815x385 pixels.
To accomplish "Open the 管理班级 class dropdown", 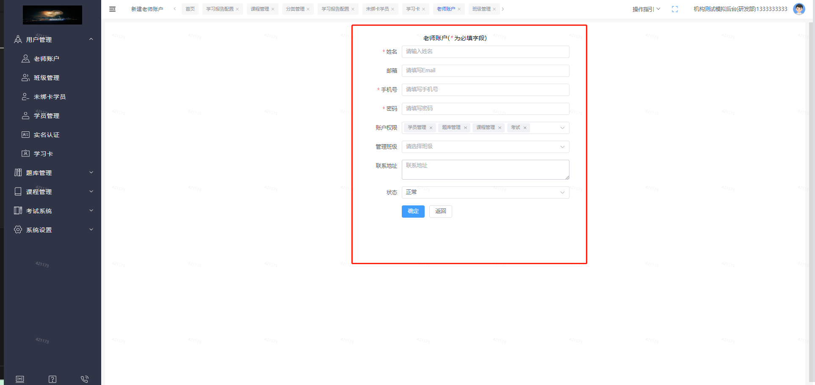I will point(485,147).
